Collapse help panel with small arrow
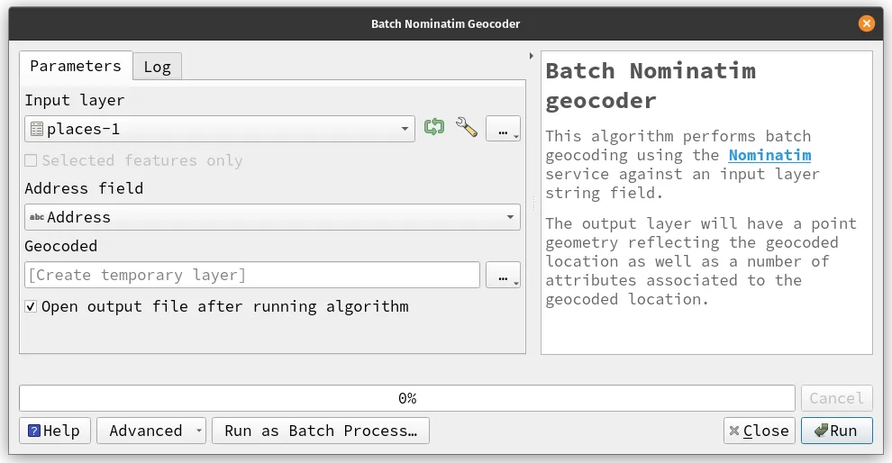The height and width of the screenshot is (463, 892). tap(532, 56)
